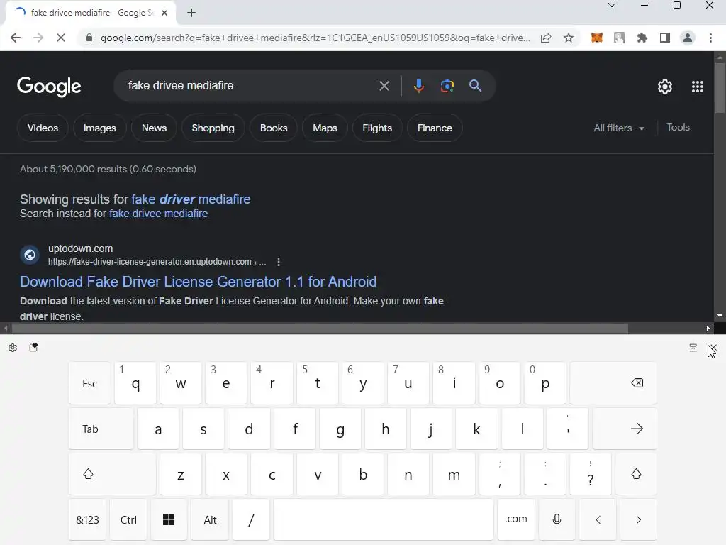Filter results by Maps
The image size is (726, 545).
point(325,128)
